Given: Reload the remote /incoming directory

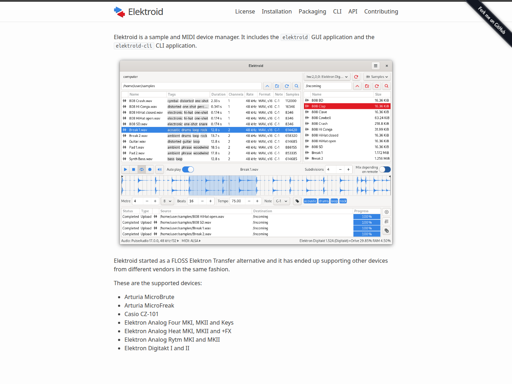Looking at the screenshot, I should click(x=377, y=86).
